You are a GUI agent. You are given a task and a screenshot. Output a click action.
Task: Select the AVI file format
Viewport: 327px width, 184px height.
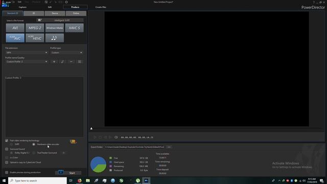tap(15, 28)
